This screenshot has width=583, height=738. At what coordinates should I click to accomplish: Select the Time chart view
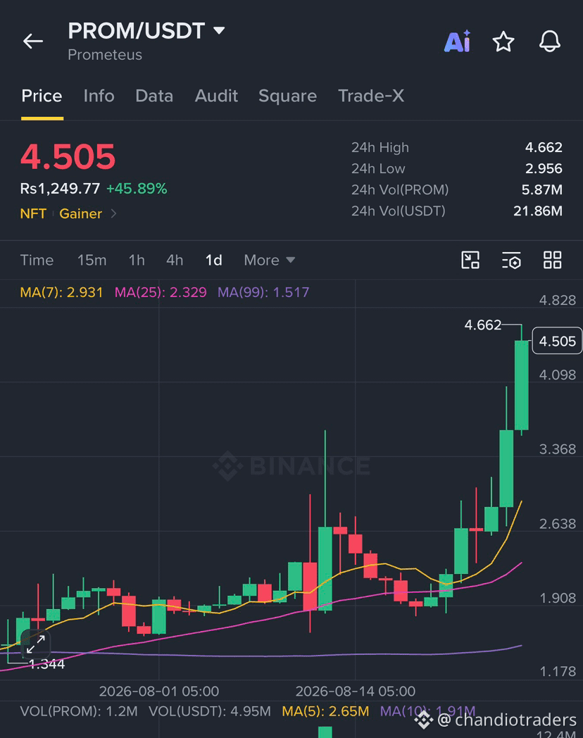point(37,260)
